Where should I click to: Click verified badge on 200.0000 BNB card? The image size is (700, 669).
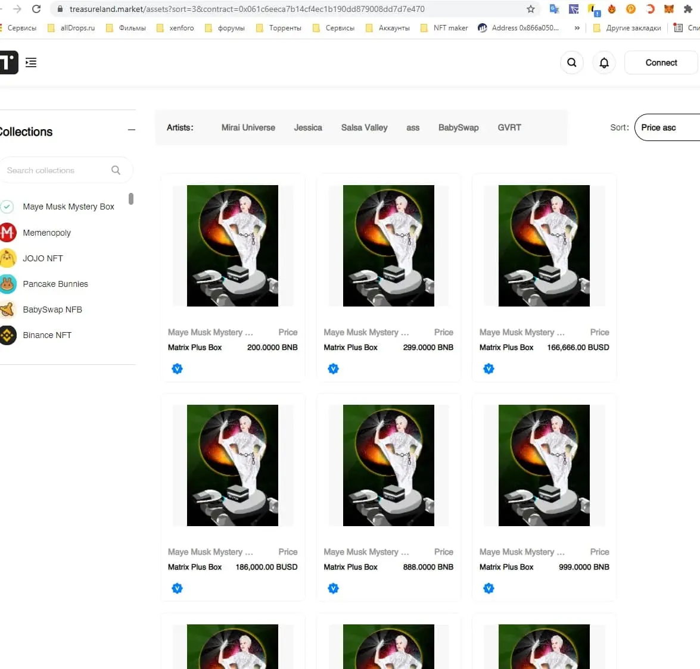click(177, 369)
